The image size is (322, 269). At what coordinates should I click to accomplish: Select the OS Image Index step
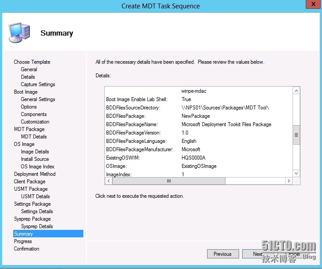pos(38,167)
